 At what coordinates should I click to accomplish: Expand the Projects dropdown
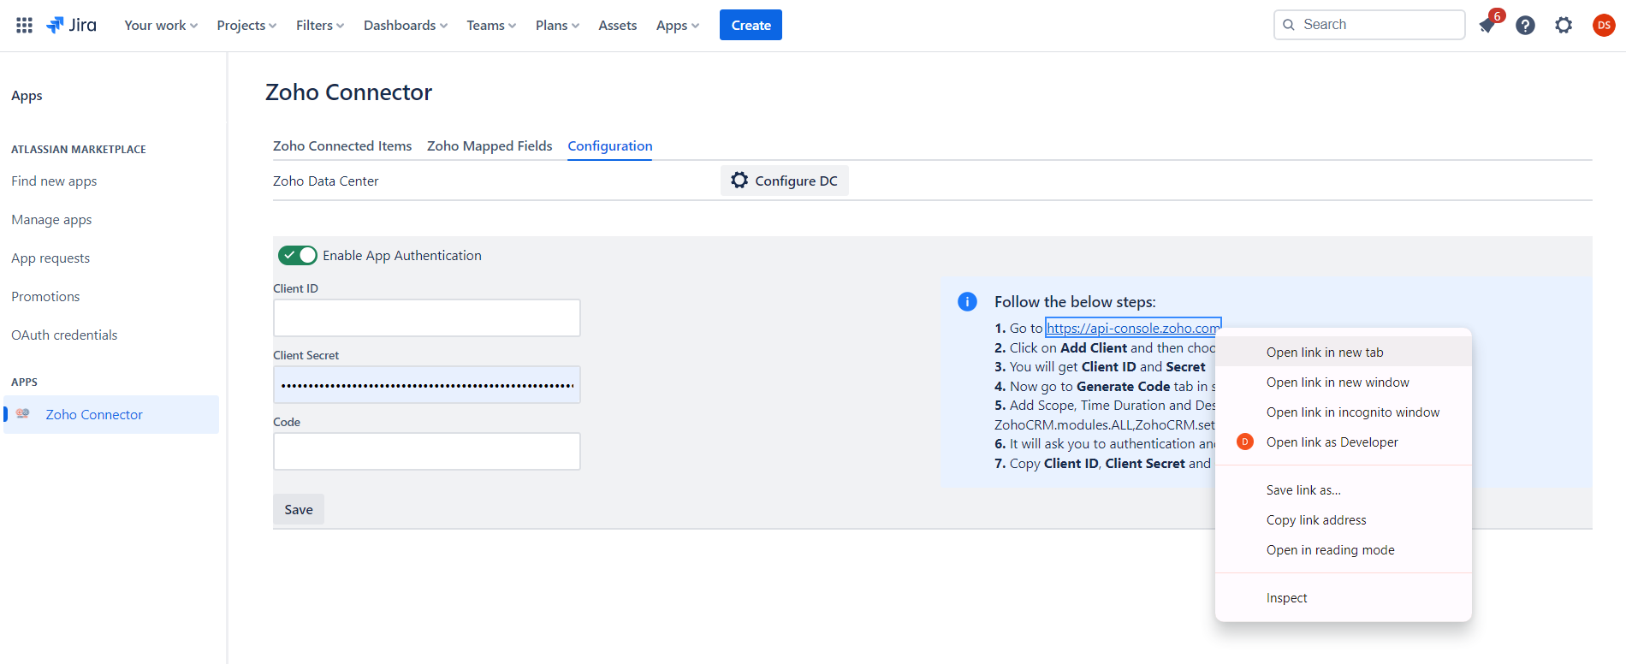[x=246, y=26]
